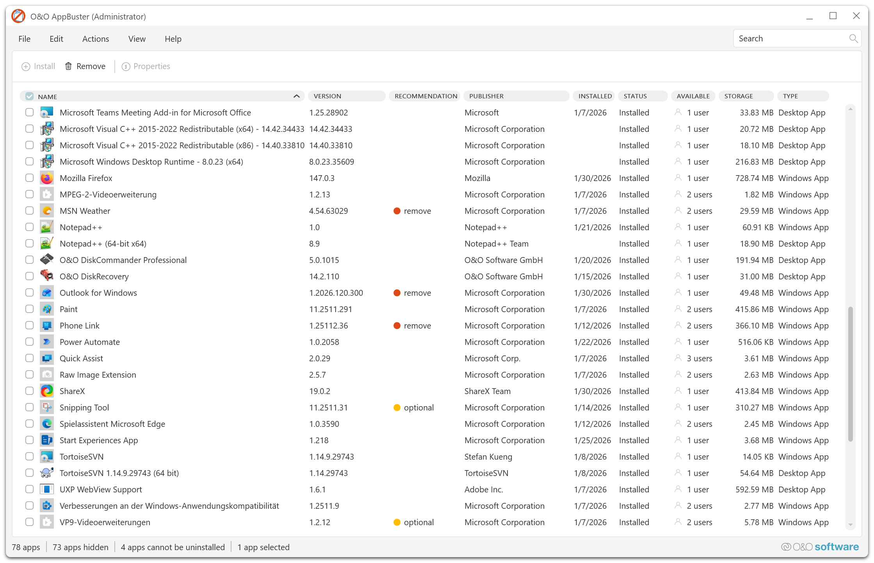Tick the Phone Link checkbox

(29, 326)
